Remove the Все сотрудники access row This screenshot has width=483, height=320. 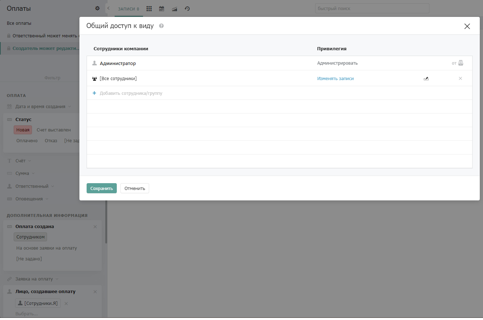[460, 78]
